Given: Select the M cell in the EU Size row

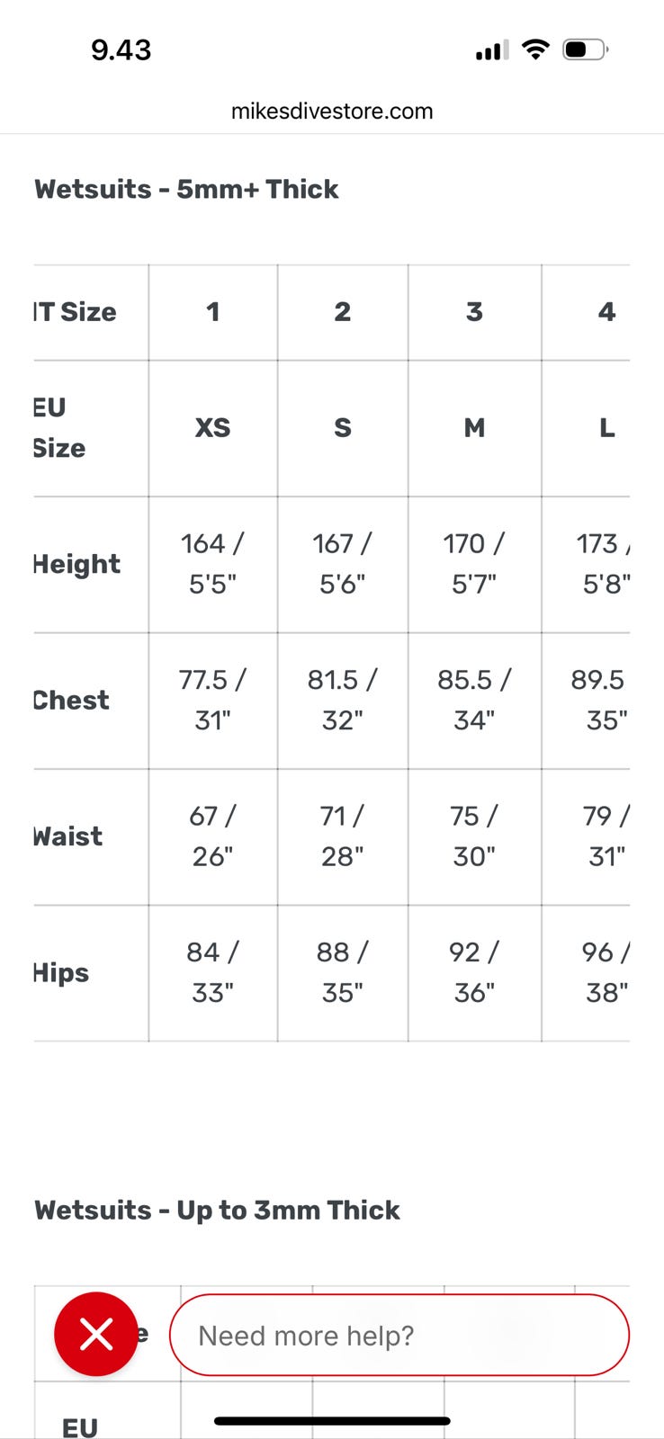Looking at the screenshot, I should [x=474, y=427].
